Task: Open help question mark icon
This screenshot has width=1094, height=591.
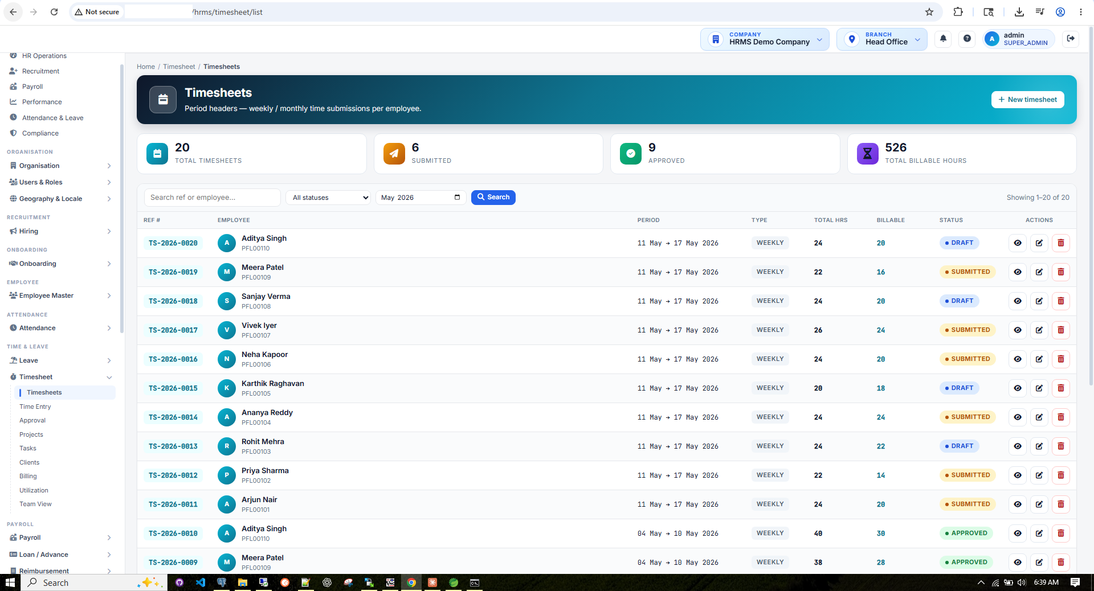Action: coord(967,39)
